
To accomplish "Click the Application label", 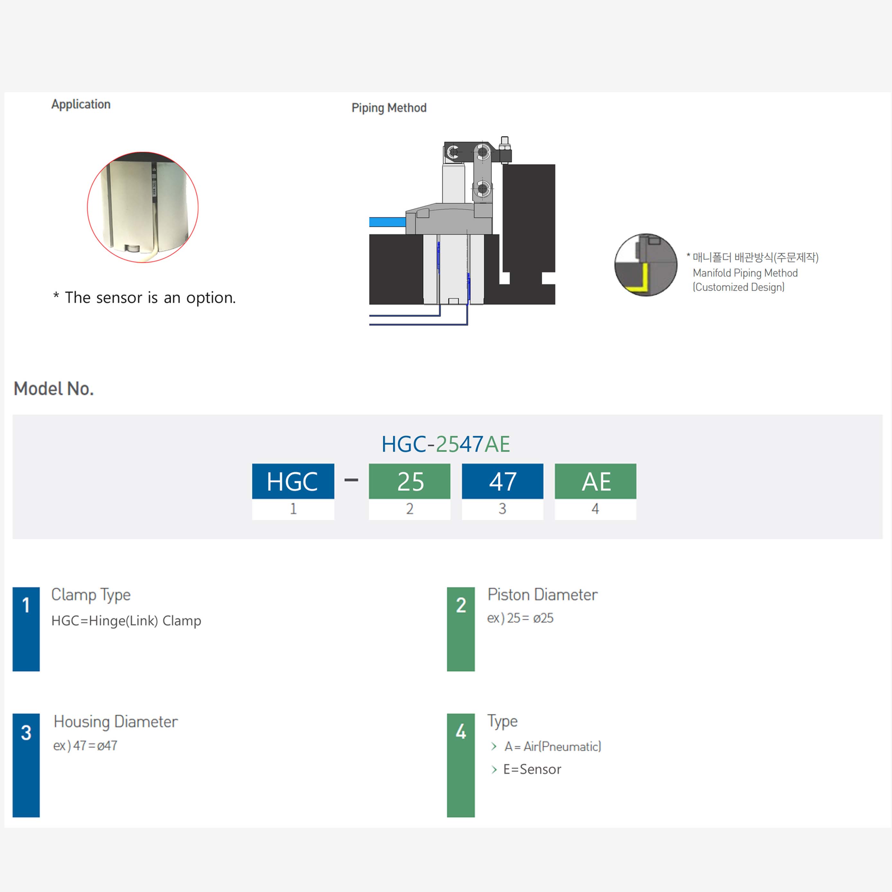I will click(x=81, y=104).
